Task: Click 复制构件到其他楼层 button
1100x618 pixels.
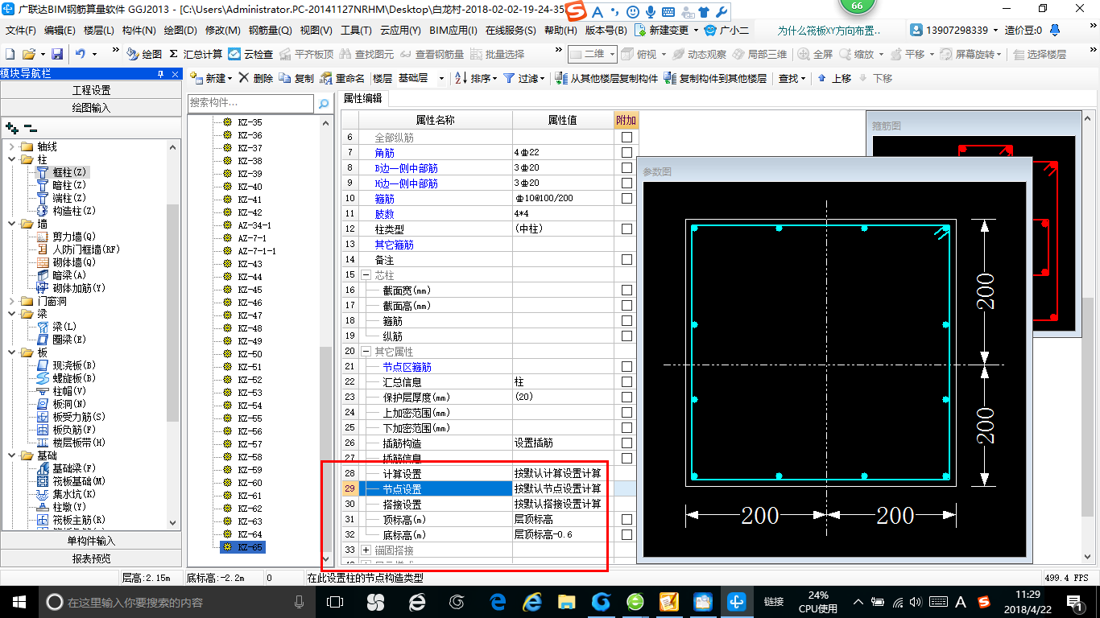Action: pyautogui.click(x=715, y=78)
